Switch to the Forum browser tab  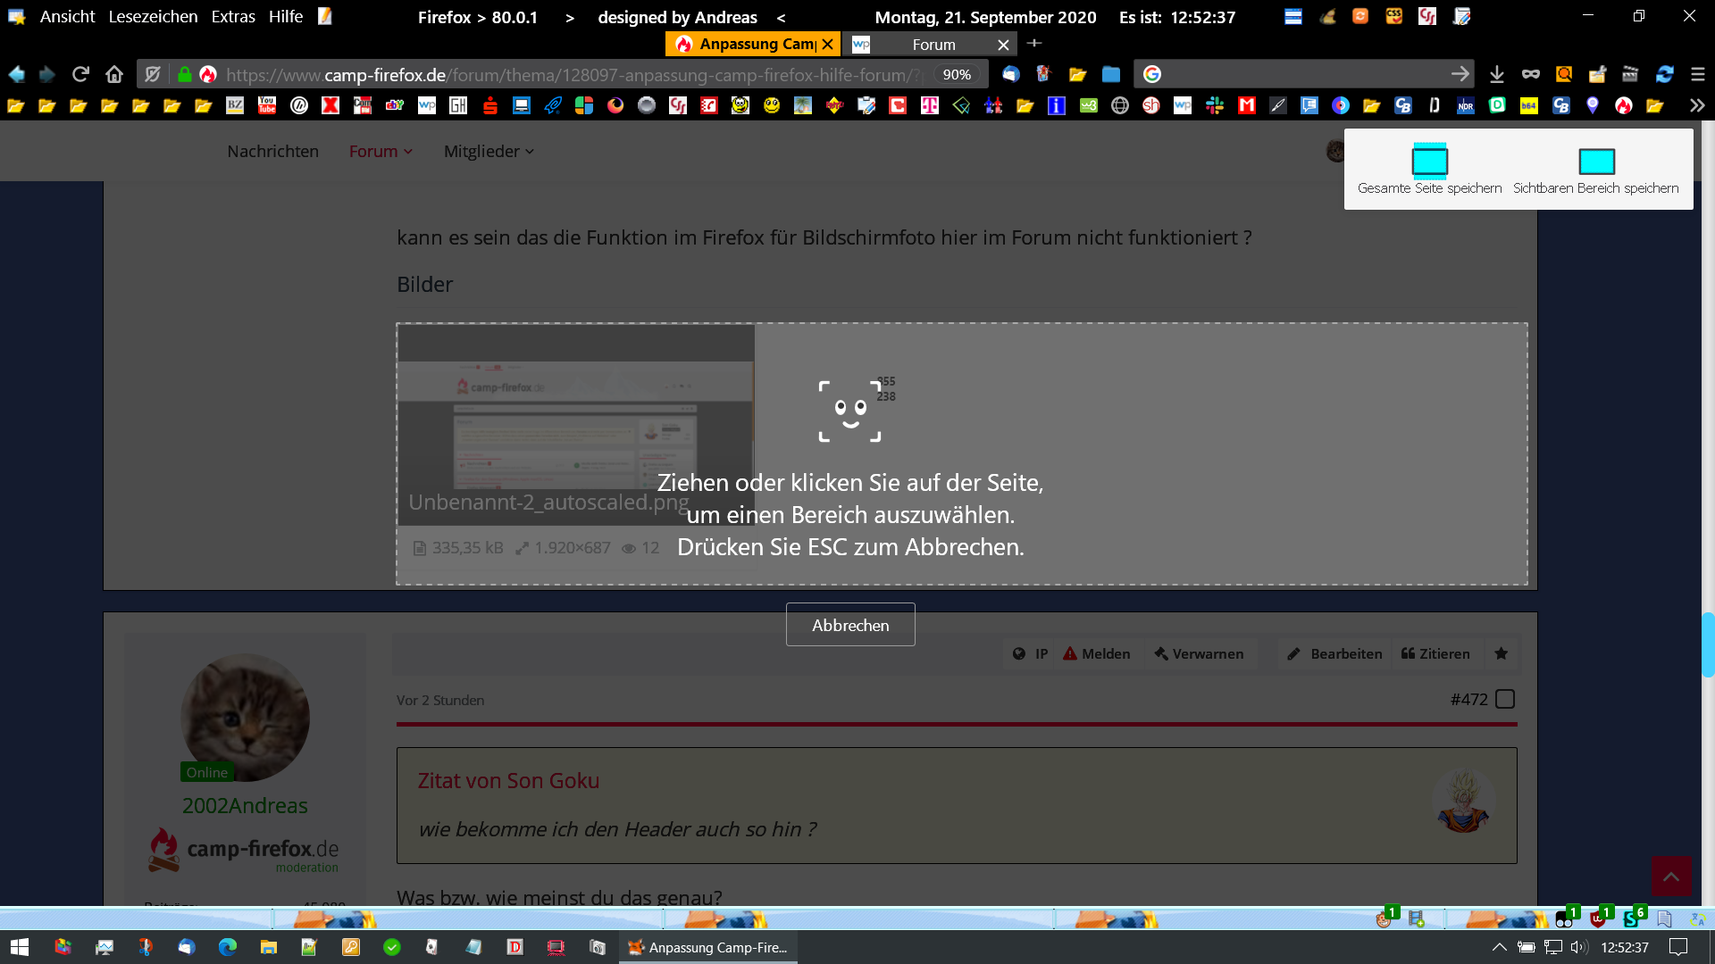[x=933, y=44]
